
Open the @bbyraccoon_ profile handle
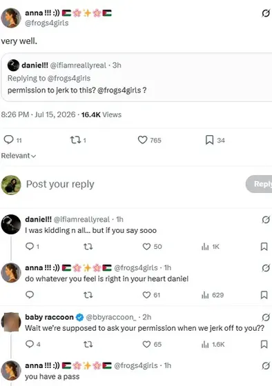click(111, 317)
